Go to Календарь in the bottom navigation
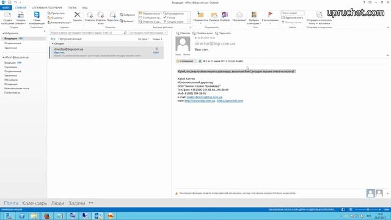Screen dimensions: 391x220 pos(35,204)
